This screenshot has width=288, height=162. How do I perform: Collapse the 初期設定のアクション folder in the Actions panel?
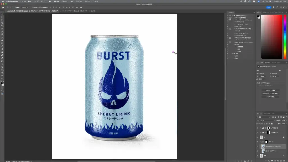point(233,15)
